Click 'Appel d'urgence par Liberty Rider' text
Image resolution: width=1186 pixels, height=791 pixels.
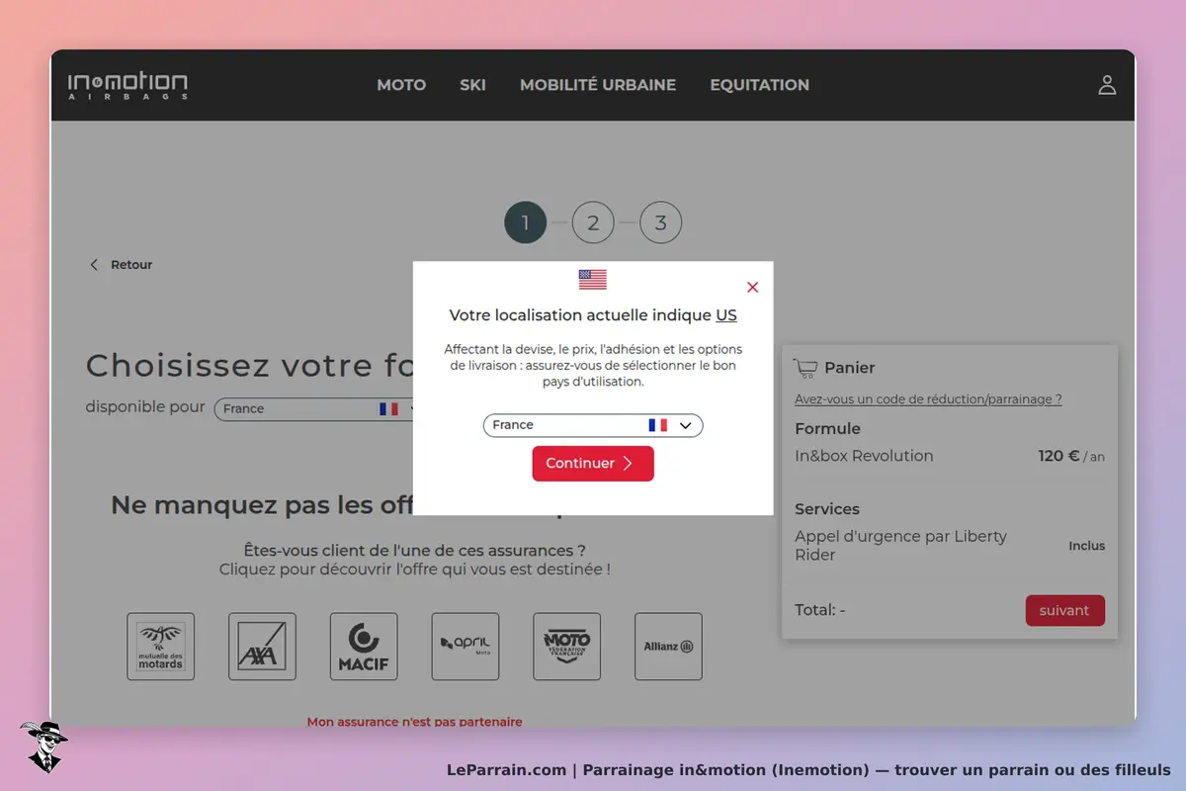tap(900, 546)
